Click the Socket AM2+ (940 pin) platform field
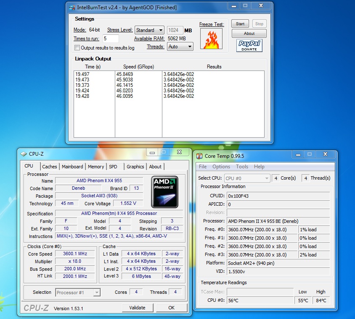Viewport: 355px width, 319px height. (278, 263)
